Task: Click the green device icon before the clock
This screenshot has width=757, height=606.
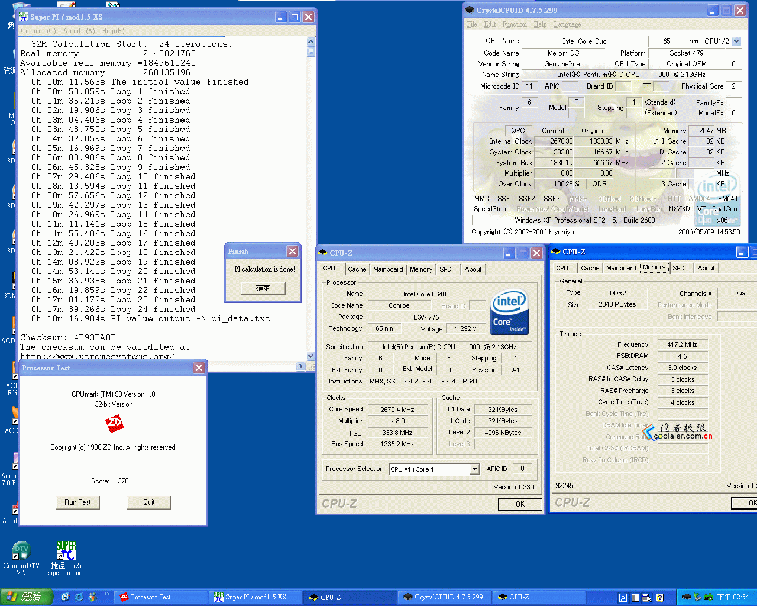Action: coord(709,597)
